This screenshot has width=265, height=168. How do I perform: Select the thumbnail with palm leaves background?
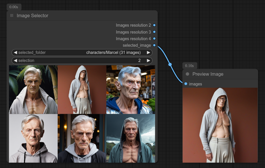(33, 89)
